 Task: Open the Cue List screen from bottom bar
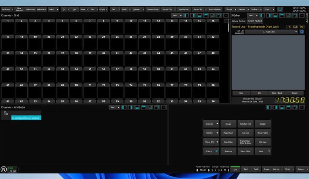click(276, 169)
